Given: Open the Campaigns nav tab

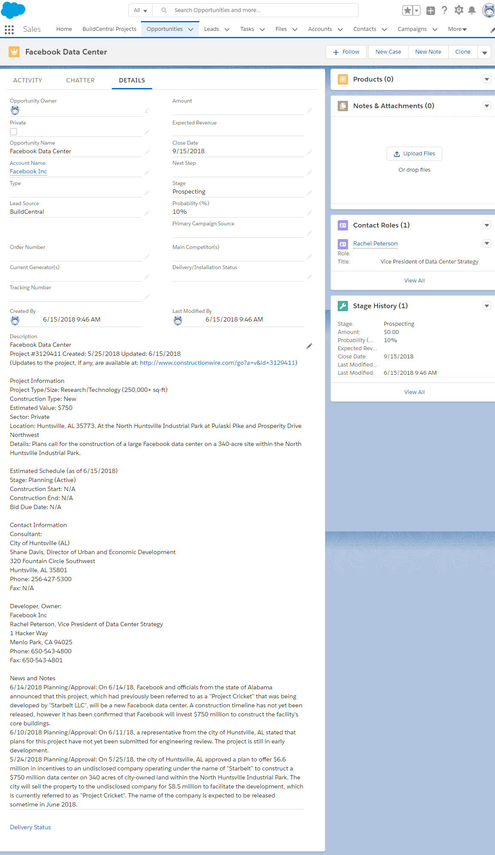Looking at the screenshot, I should (412, 29).
